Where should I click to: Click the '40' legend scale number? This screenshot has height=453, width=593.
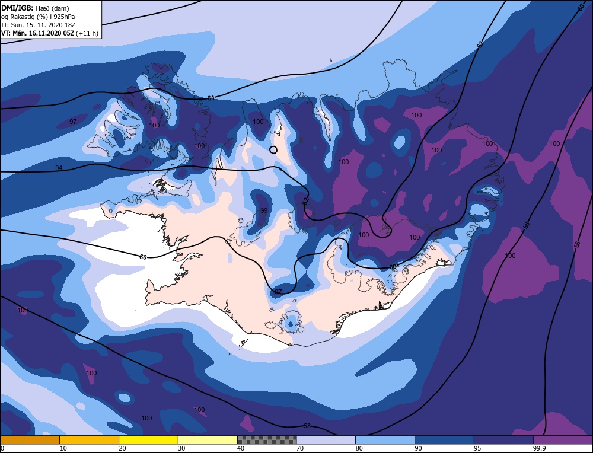click(x=241, y=448)
